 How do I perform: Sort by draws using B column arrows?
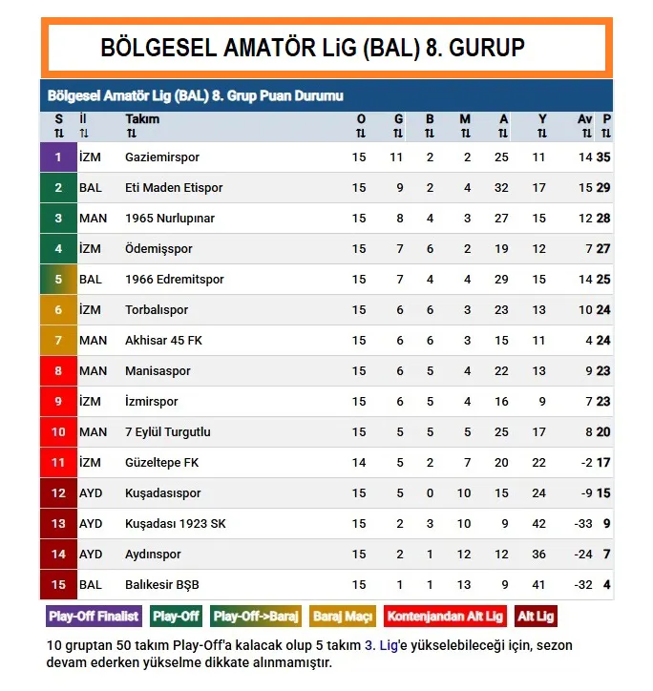(x=431, y=134)
